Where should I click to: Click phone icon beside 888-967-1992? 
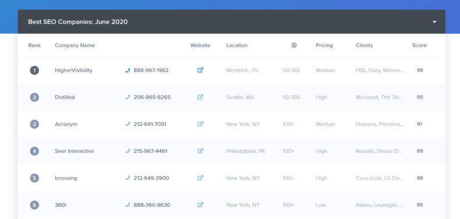coord(128,70)
